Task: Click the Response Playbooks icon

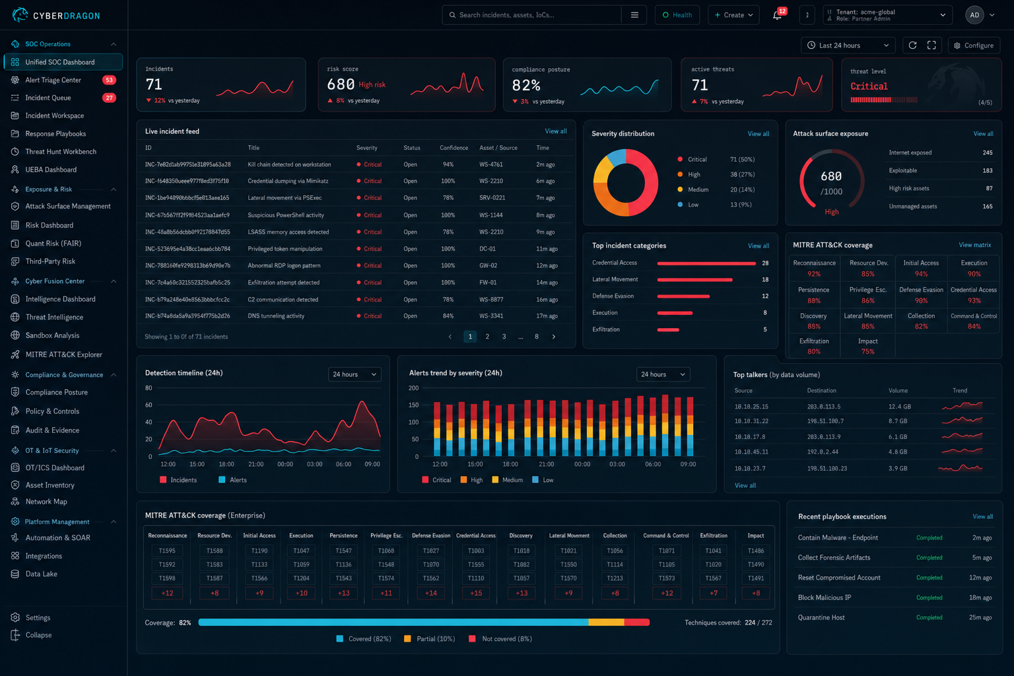Action: (x=15, y=133)
